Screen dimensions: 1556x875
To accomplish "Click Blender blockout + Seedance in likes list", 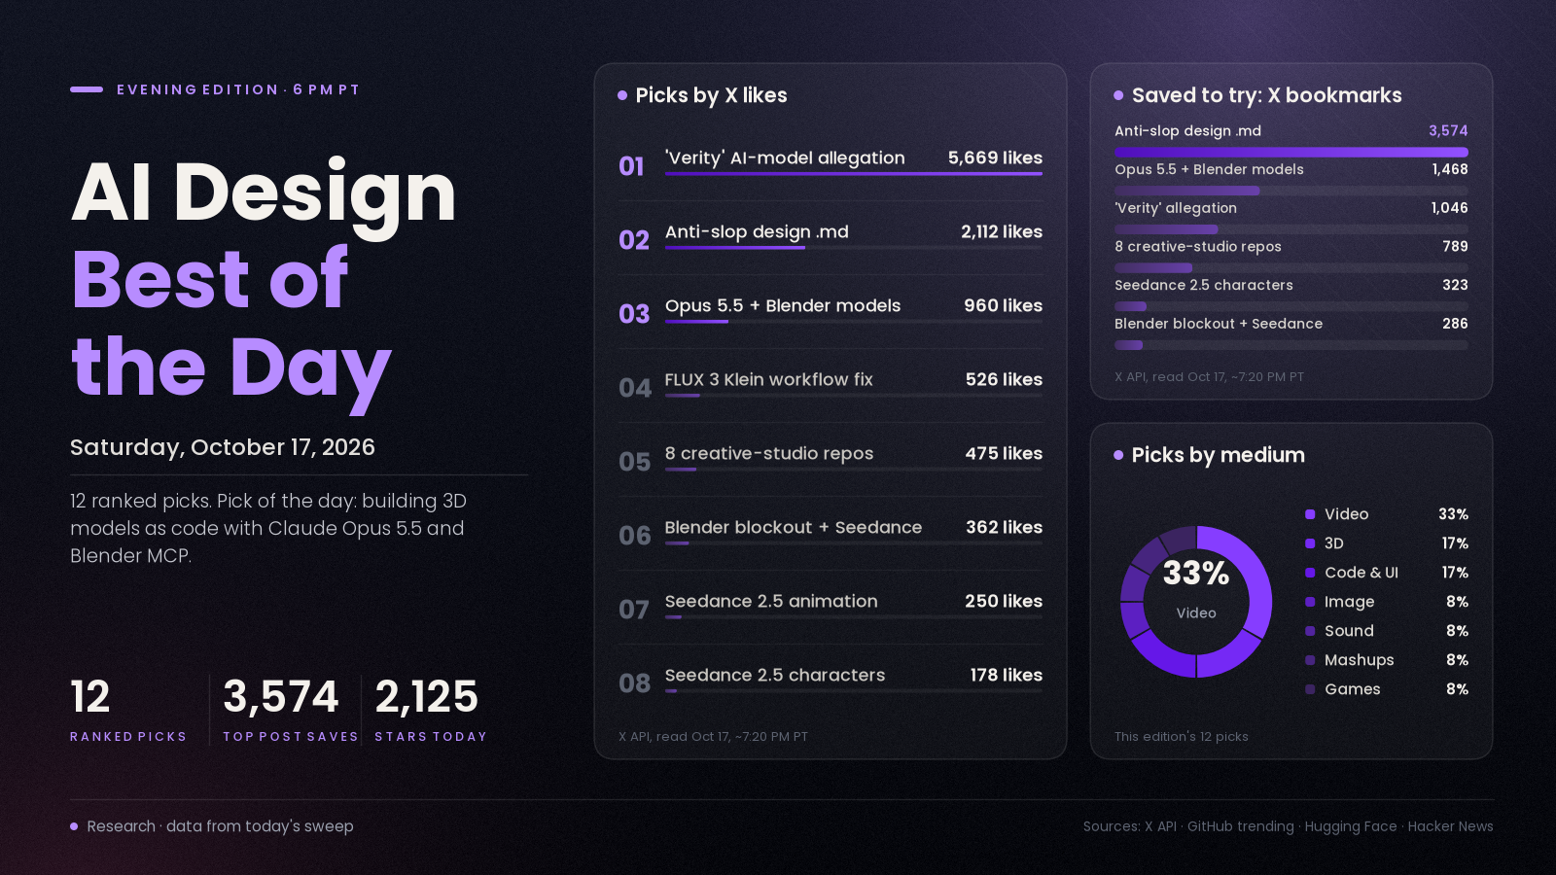I will click(x=830, y=534).
